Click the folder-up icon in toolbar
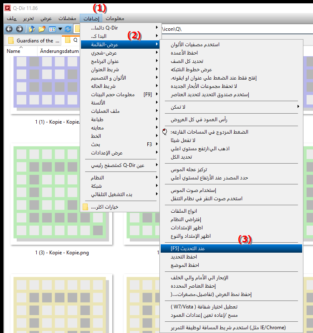The height and width of the screenshot is (333, 313). (x=32, y=29)
